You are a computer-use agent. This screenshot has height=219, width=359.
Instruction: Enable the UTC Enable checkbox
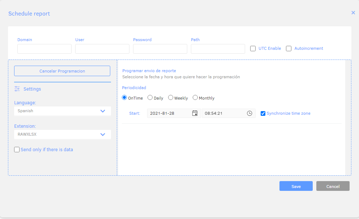tap(253, 48)
